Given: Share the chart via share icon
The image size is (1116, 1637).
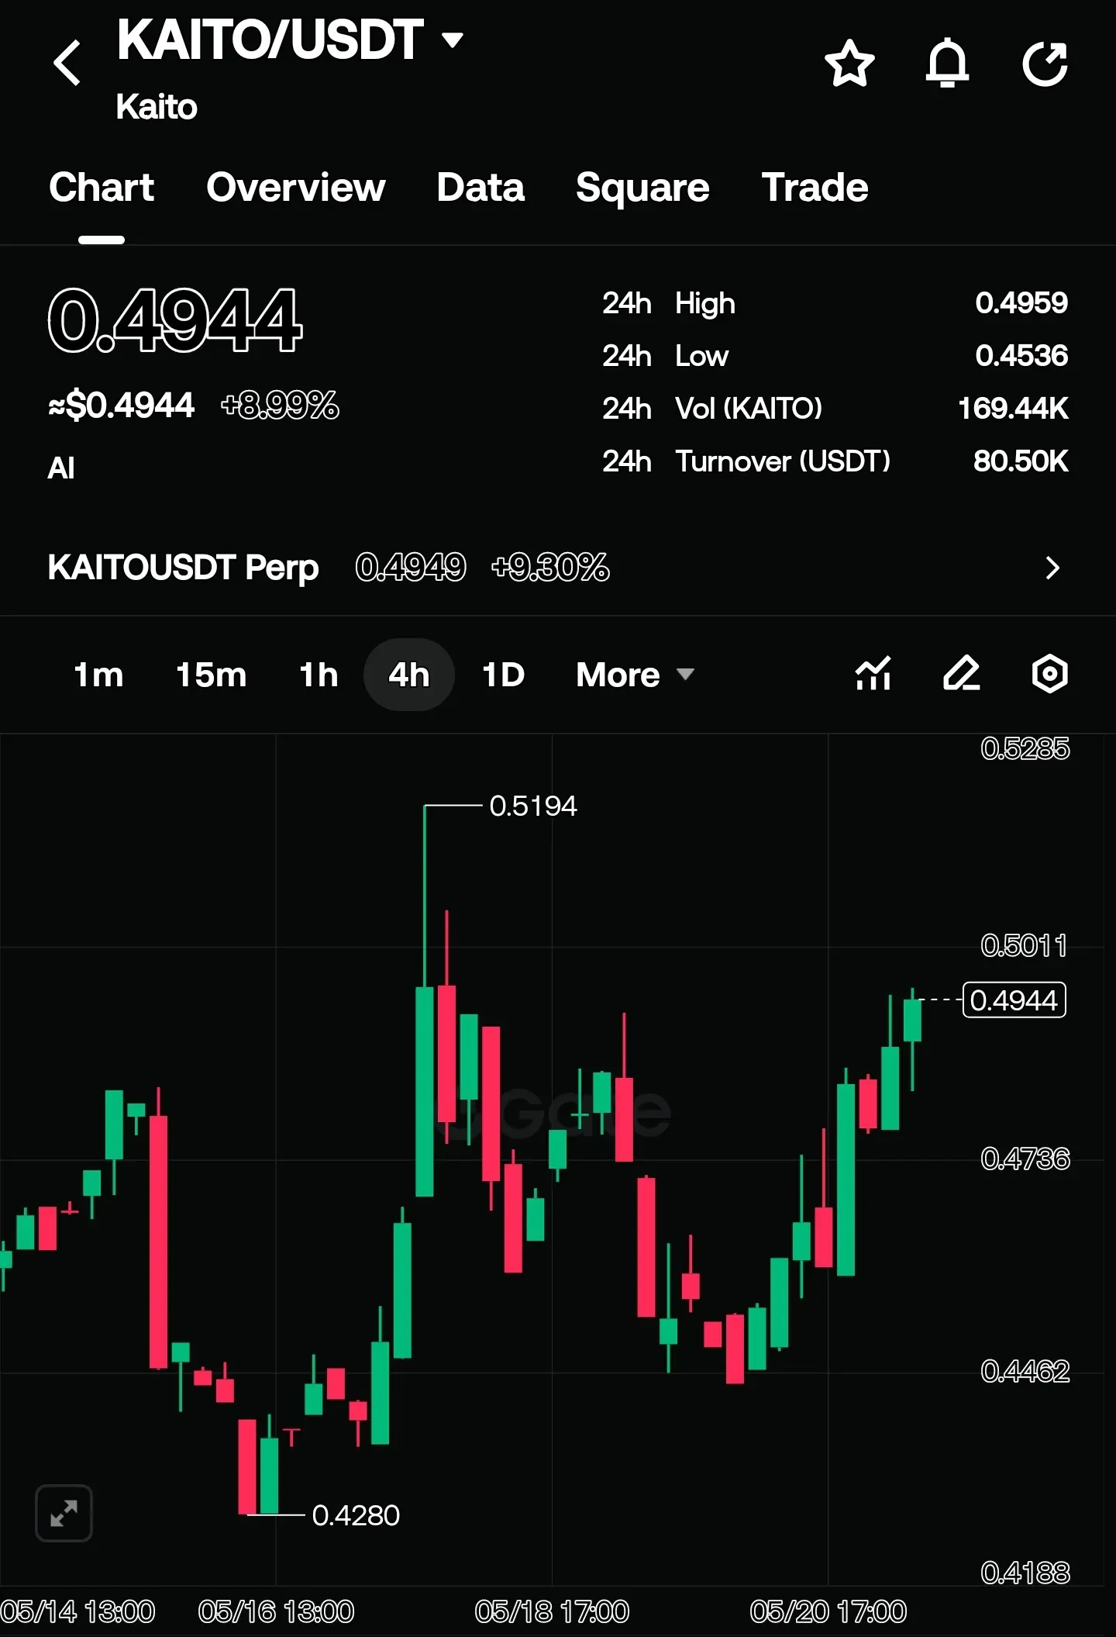Looking at the screenshot, I should tap(1045, 63).
